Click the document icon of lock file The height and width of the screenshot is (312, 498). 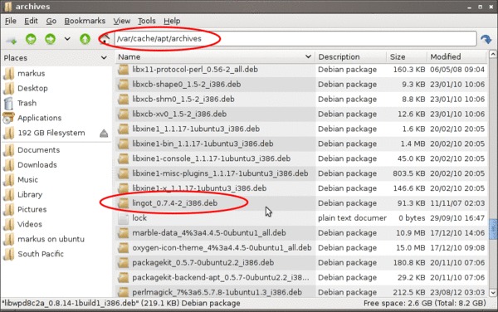tap(123, 218)
